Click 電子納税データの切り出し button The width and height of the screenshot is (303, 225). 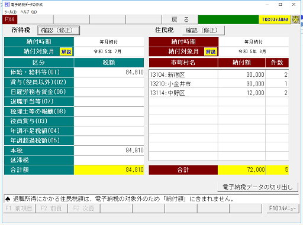coord(257,187)
